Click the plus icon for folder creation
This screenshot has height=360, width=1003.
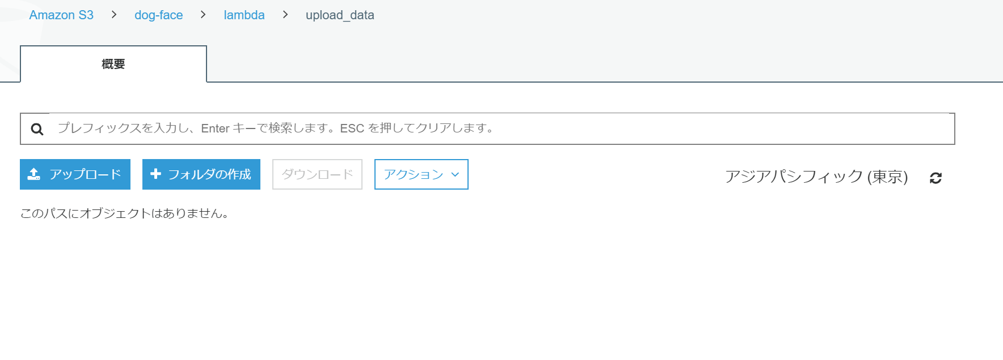(155, 174)
